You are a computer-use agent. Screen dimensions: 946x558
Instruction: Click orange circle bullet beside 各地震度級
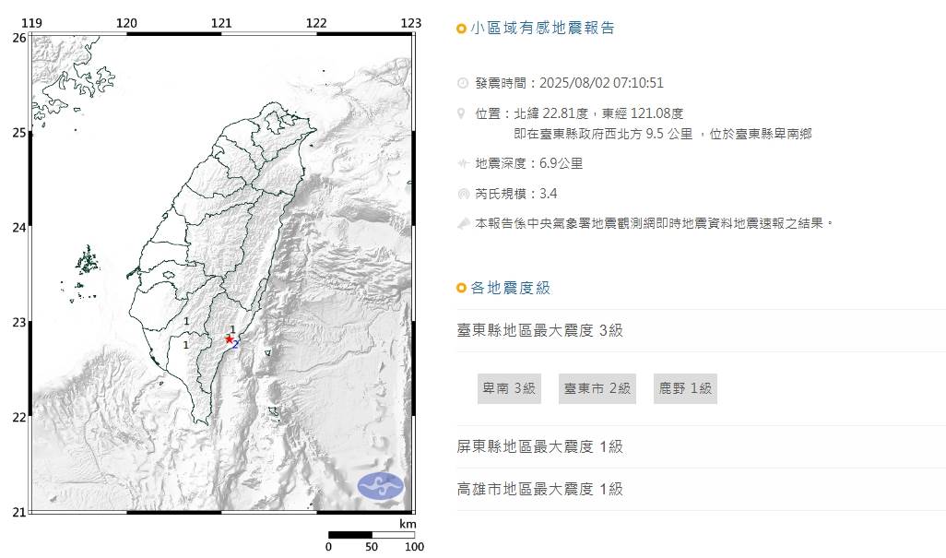pos(462,289)
